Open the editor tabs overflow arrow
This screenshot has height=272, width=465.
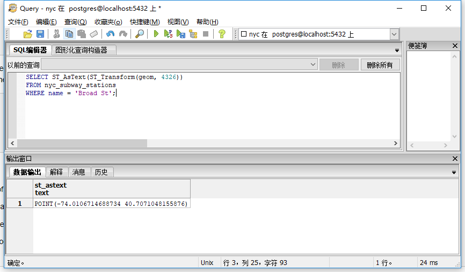tap(397, 51)
